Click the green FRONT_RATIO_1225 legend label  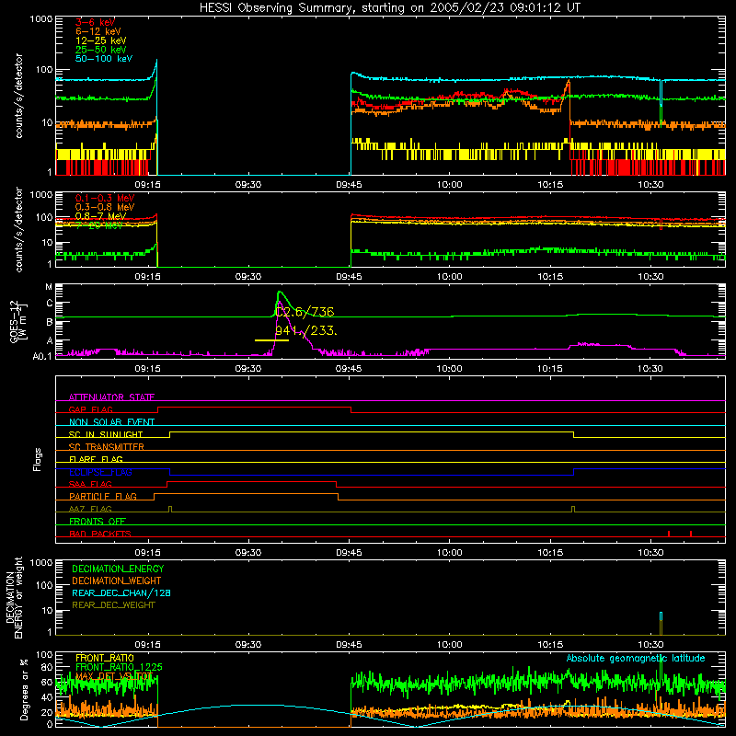[119, 667]
